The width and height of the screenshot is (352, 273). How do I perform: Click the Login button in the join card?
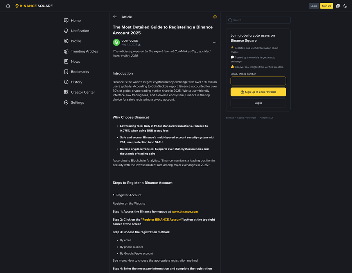(x=258, y=103)
